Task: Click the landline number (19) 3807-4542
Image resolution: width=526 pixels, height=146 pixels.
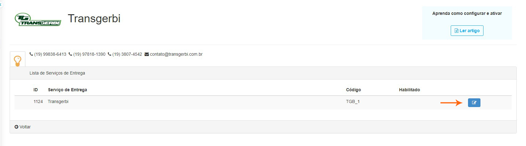Action: [127, 54]
